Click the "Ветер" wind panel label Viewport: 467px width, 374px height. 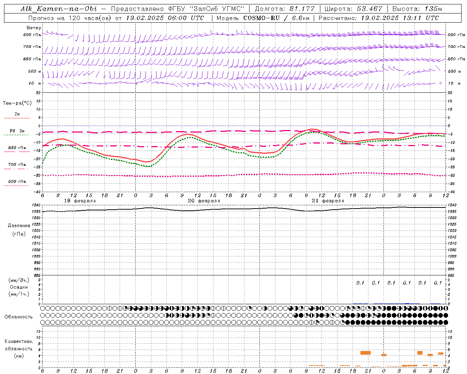34,28
